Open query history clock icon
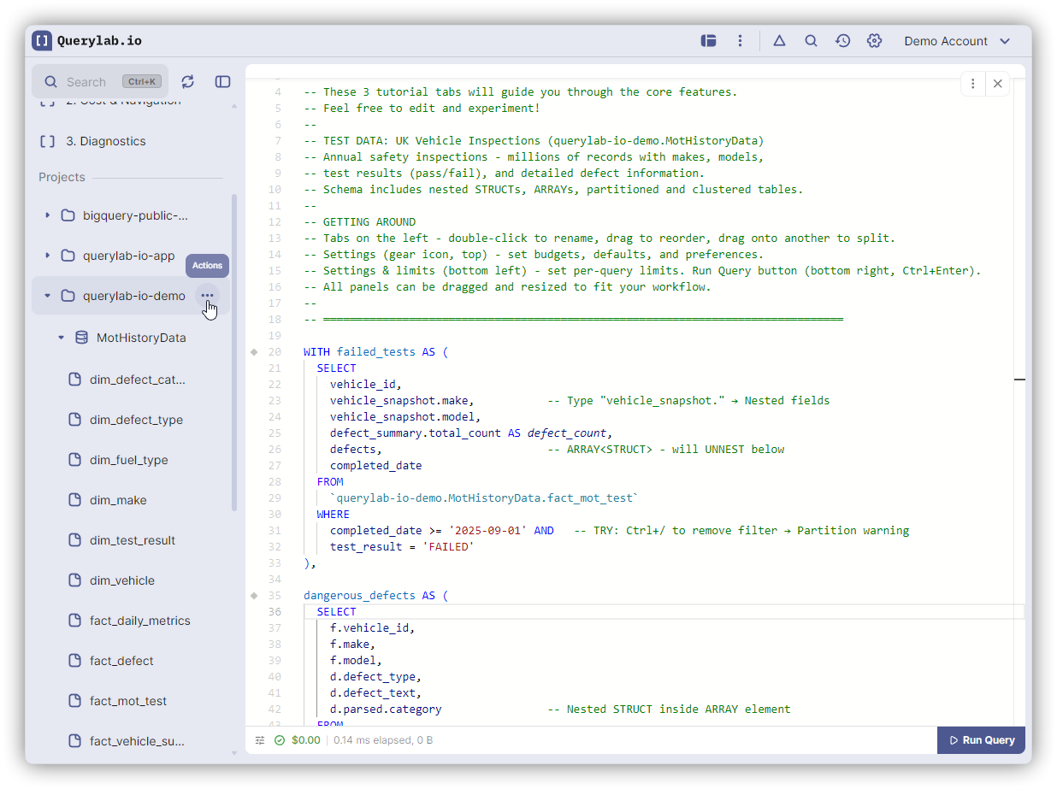1057x789 pixels. click(x=842, y=41)
